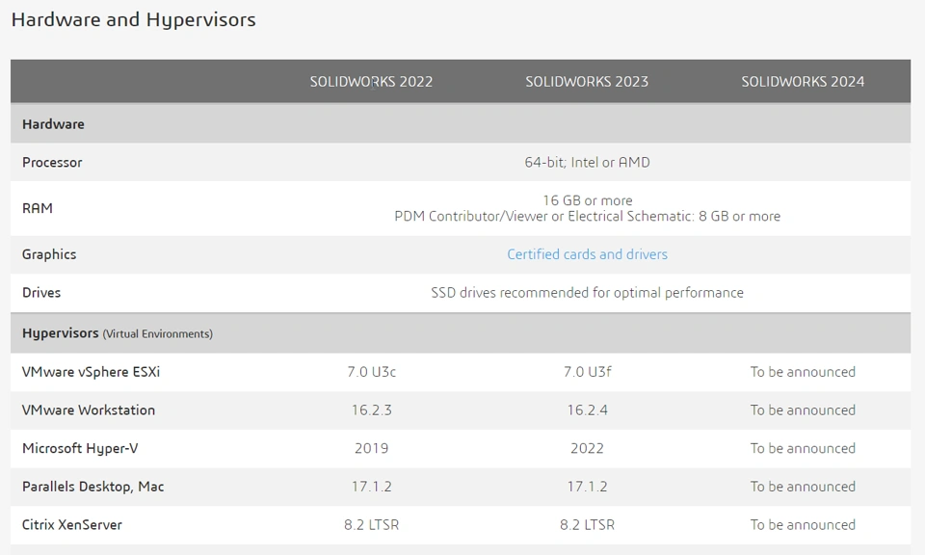Click the 'Parallels Desktop, Mac' row label

(x=93, y=487)
